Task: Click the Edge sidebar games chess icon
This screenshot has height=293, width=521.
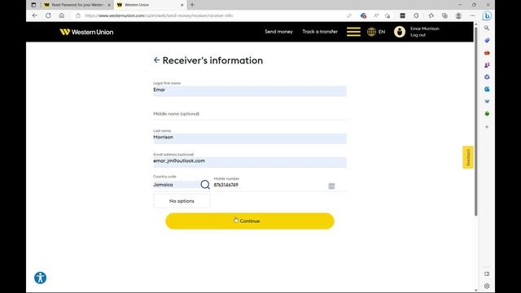Action: pyautogui.click(x=487, y=65)
